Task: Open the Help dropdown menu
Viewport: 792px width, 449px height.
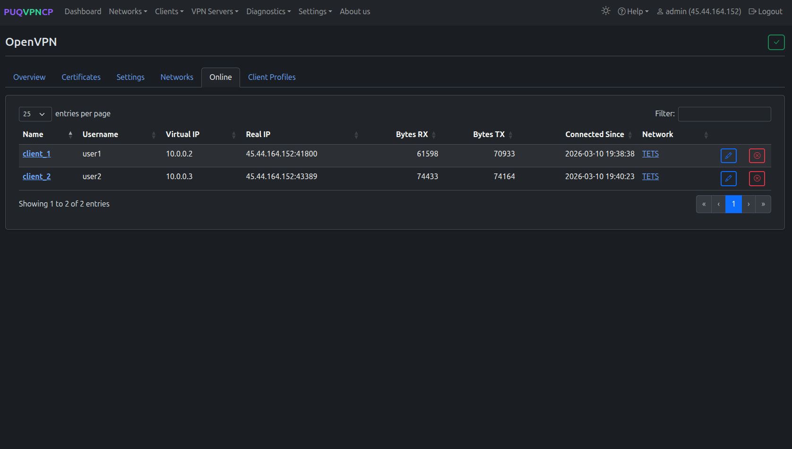Action: tap(633, 11)
